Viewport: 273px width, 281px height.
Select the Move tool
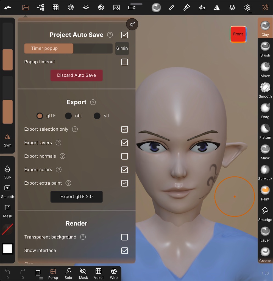(265, 70)
